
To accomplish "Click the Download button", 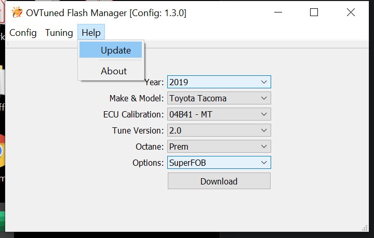I will pos(219,181).
